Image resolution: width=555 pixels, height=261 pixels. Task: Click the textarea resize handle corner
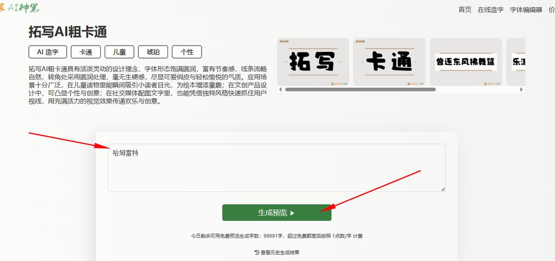coord(443,189)
